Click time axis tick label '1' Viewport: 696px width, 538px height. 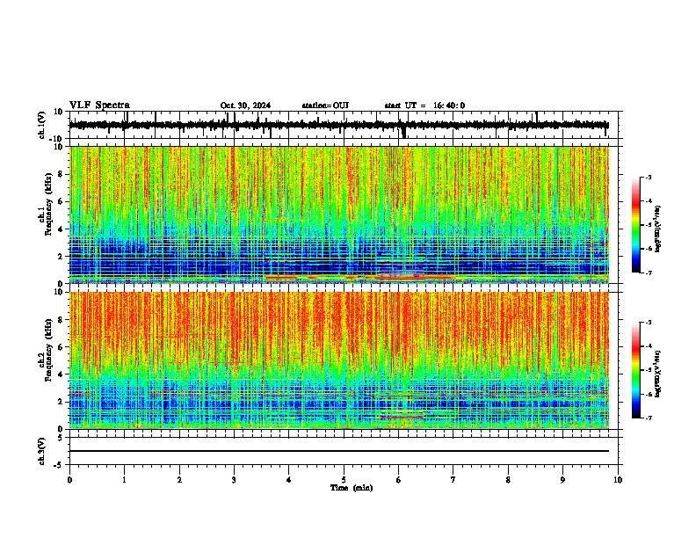[124, 480]
